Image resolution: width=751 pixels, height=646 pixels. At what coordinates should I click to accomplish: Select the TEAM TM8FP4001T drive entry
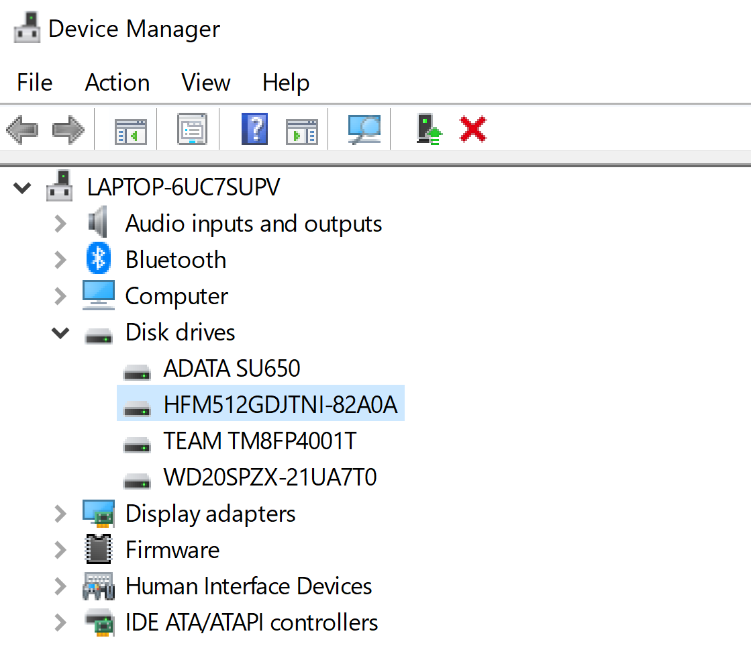pos(260,441)
